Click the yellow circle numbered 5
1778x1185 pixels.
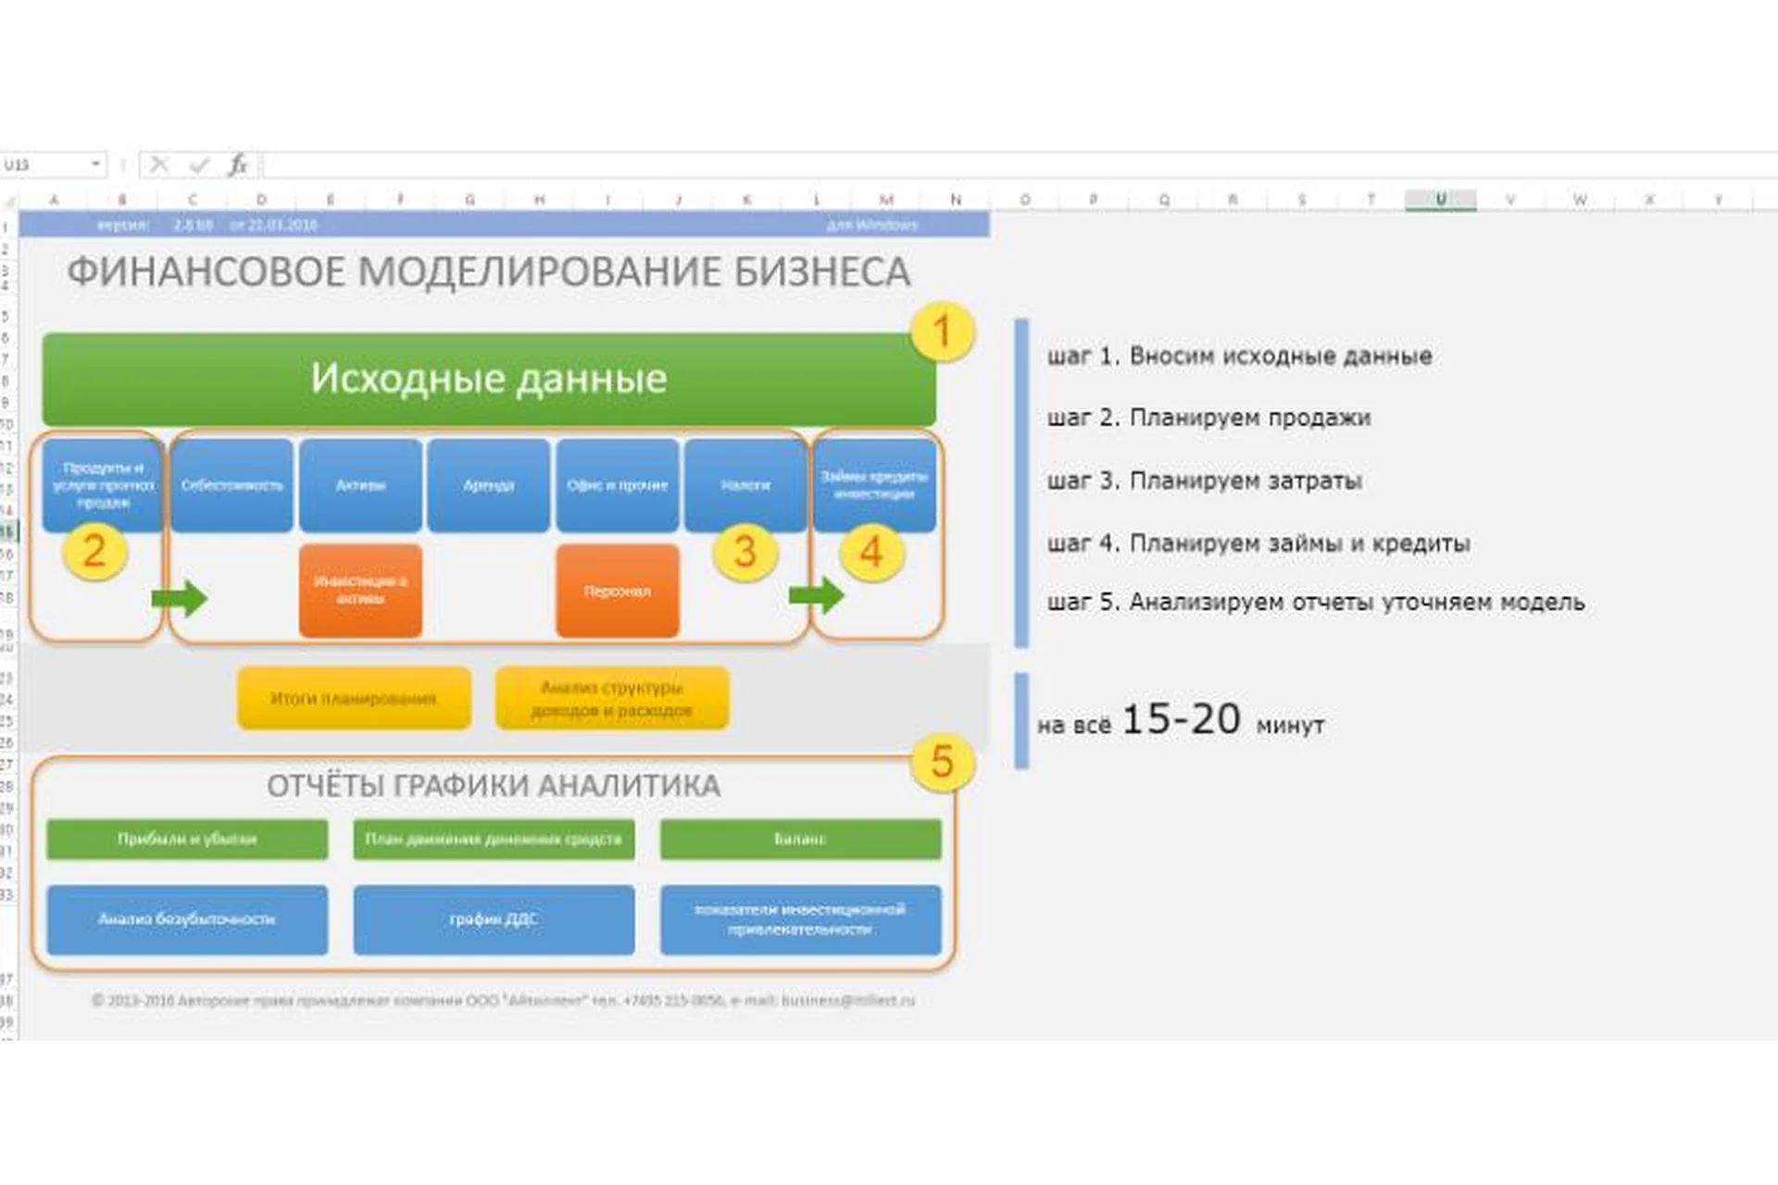coord(942,763)
